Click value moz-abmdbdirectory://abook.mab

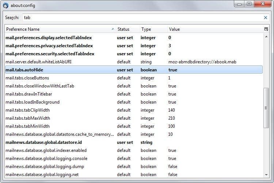(202, 62)
